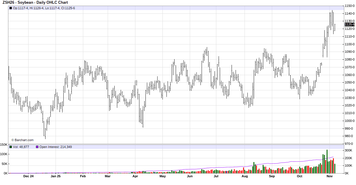Click the Apr label on the time axis

click(x=135, y=176)
